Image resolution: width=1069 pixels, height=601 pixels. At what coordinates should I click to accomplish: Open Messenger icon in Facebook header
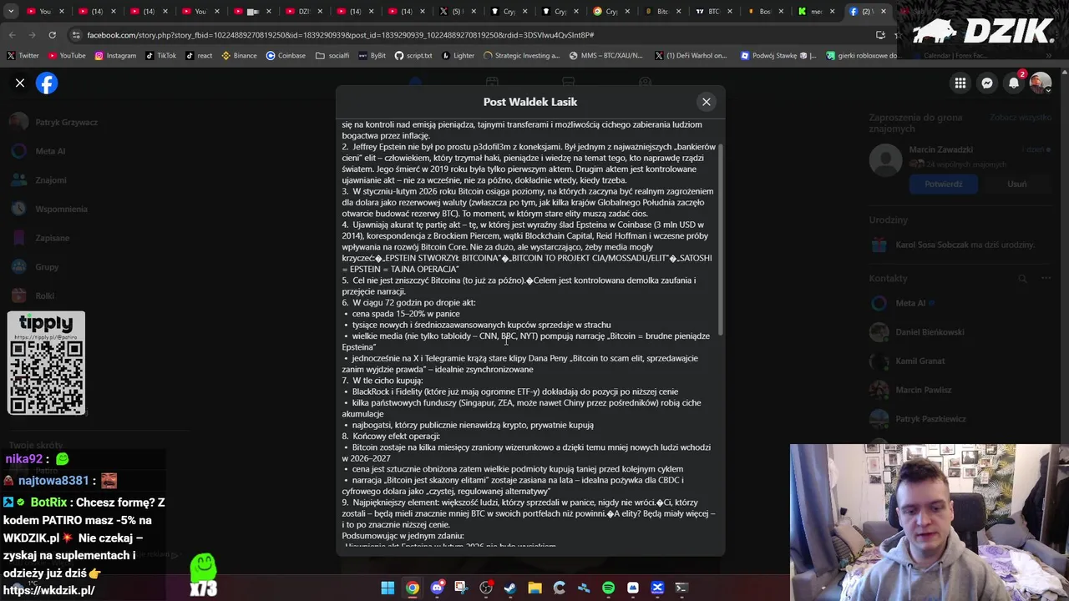(987, 83)
